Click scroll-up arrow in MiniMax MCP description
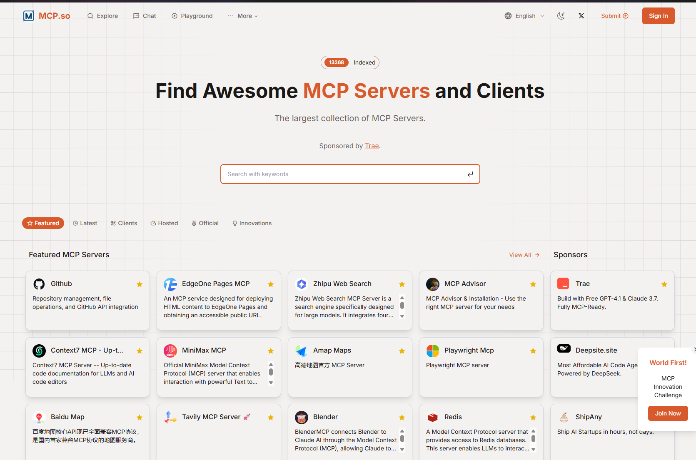Viewport: 696px width, 460px height. 271,364
